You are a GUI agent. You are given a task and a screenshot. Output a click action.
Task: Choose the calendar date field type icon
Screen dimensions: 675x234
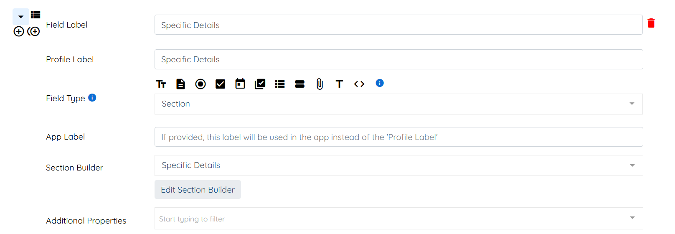[240, 84]
